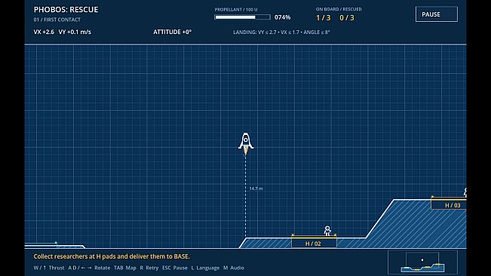Click the researcher astronaut on pad H / 02

pos(327,231)
